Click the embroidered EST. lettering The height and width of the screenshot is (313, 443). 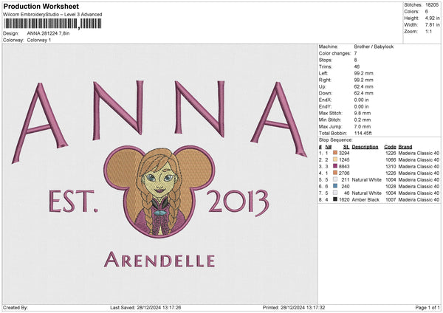click(x=73, y=202)
